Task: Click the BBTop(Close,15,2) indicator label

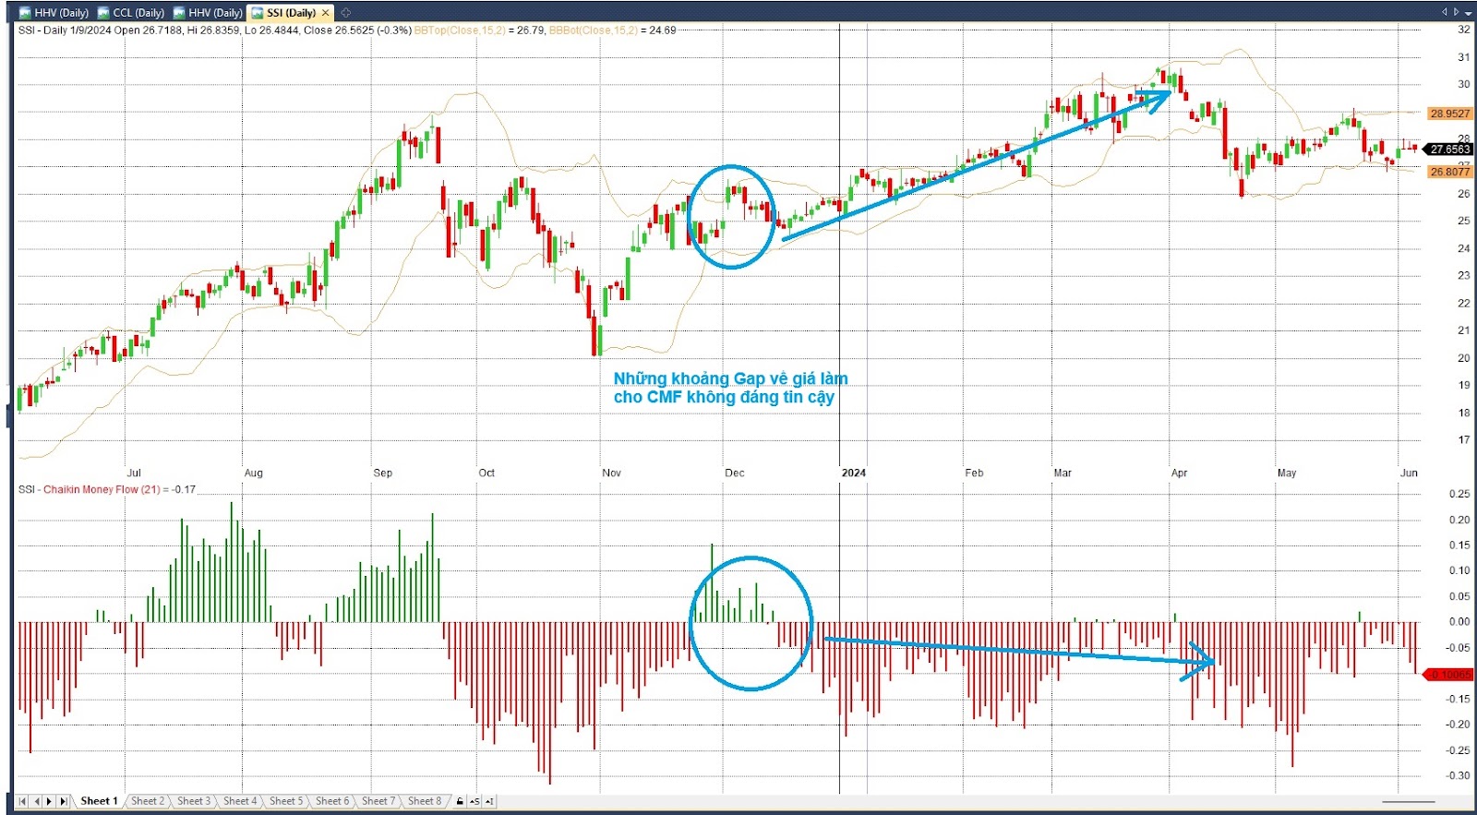Action: [460, 30]
